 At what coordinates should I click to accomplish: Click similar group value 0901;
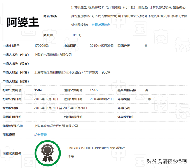pyautogui.click(x=77, y=35)
